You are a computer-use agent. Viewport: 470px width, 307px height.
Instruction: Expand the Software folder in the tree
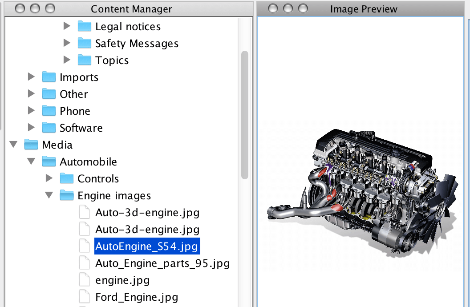[x=31, y=128]
